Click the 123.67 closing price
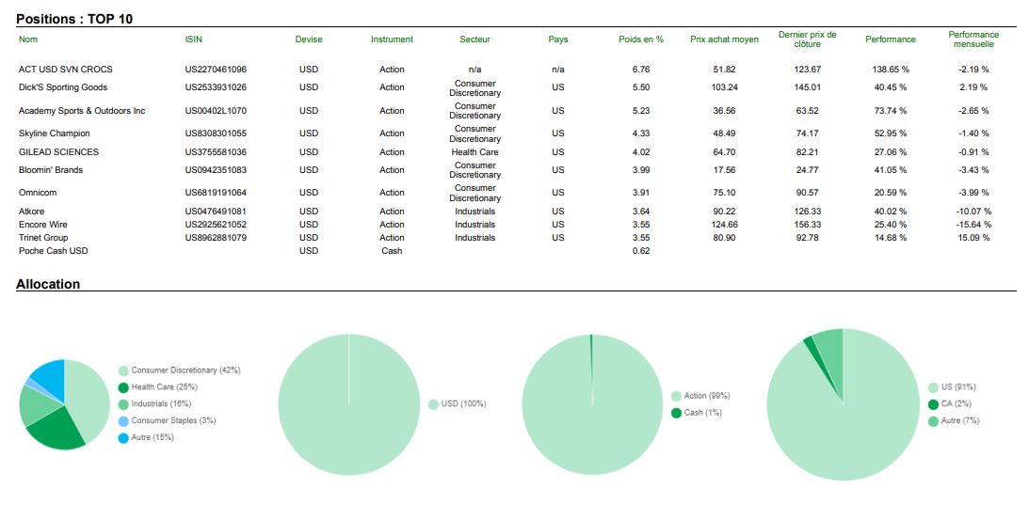1029x518 pixels. pyautogui.click(x=807, y=70)
